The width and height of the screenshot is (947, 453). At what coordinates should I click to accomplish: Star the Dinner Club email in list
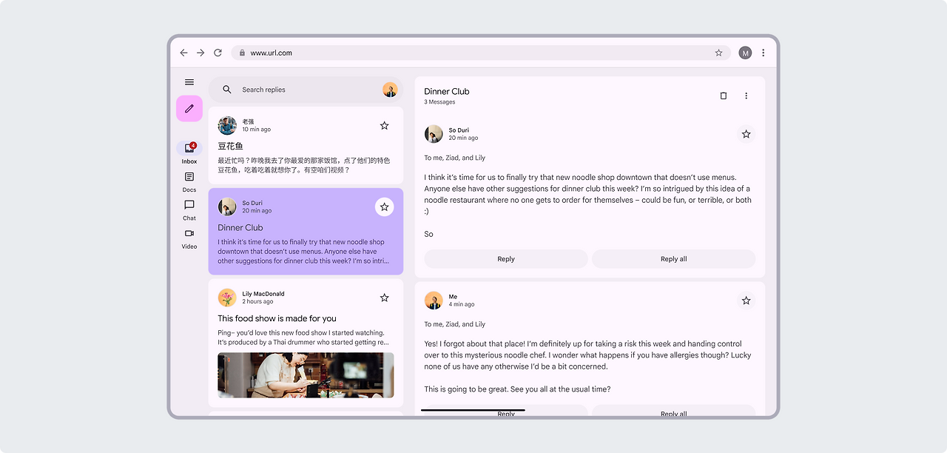pyautogui.click(x=385, y=207)
